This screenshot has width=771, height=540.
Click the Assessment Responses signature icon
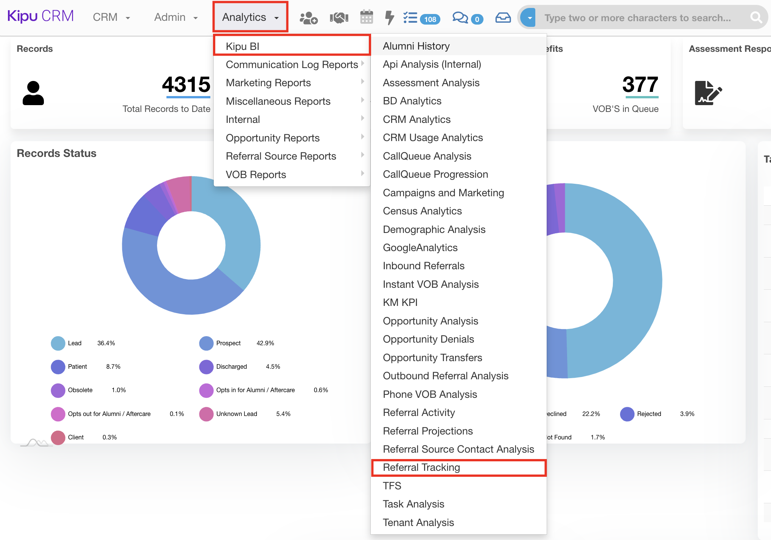[708, 93]
